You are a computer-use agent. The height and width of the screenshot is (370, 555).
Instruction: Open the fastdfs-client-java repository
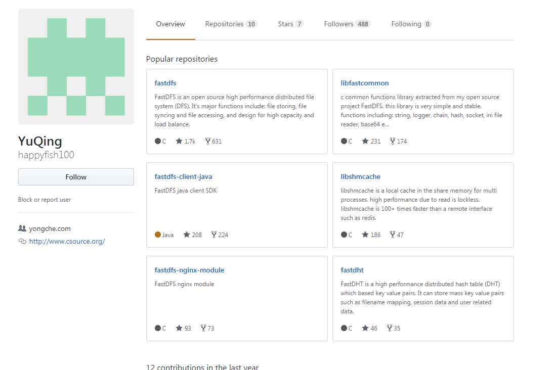point(183,176)
